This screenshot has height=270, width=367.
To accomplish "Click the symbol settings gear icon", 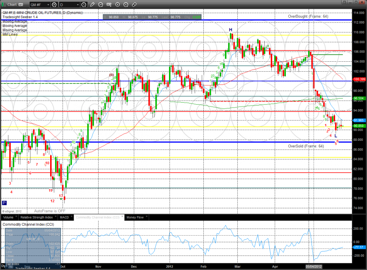I will (54, 5).
